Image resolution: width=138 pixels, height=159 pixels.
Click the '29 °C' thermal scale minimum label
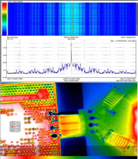click(136, 151)
